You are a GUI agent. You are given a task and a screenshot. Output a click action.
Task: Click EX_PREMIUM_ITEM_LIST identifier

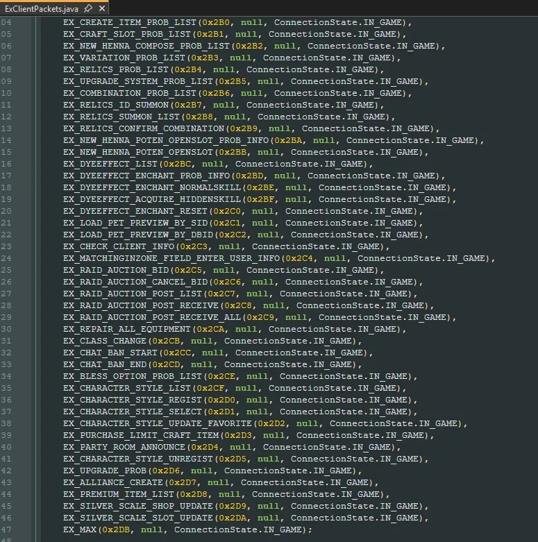pos(119,494)
